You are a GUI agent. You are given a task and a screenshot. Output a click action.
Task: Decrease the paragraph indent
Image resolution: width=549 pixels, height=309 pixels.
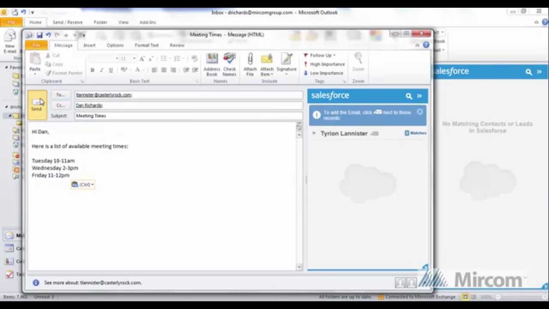[x=186, y=70]
